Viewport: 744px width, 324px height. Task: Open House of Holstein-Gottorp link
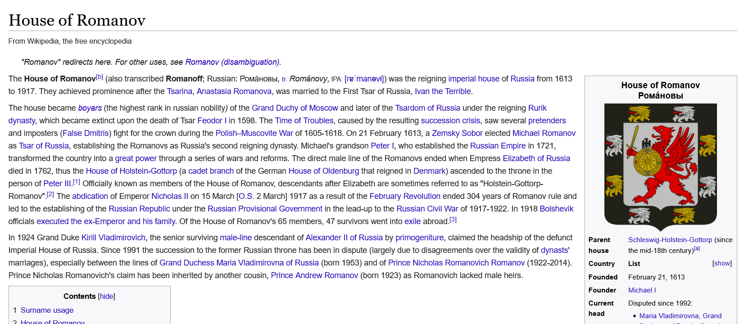click(x=132, y=171)
